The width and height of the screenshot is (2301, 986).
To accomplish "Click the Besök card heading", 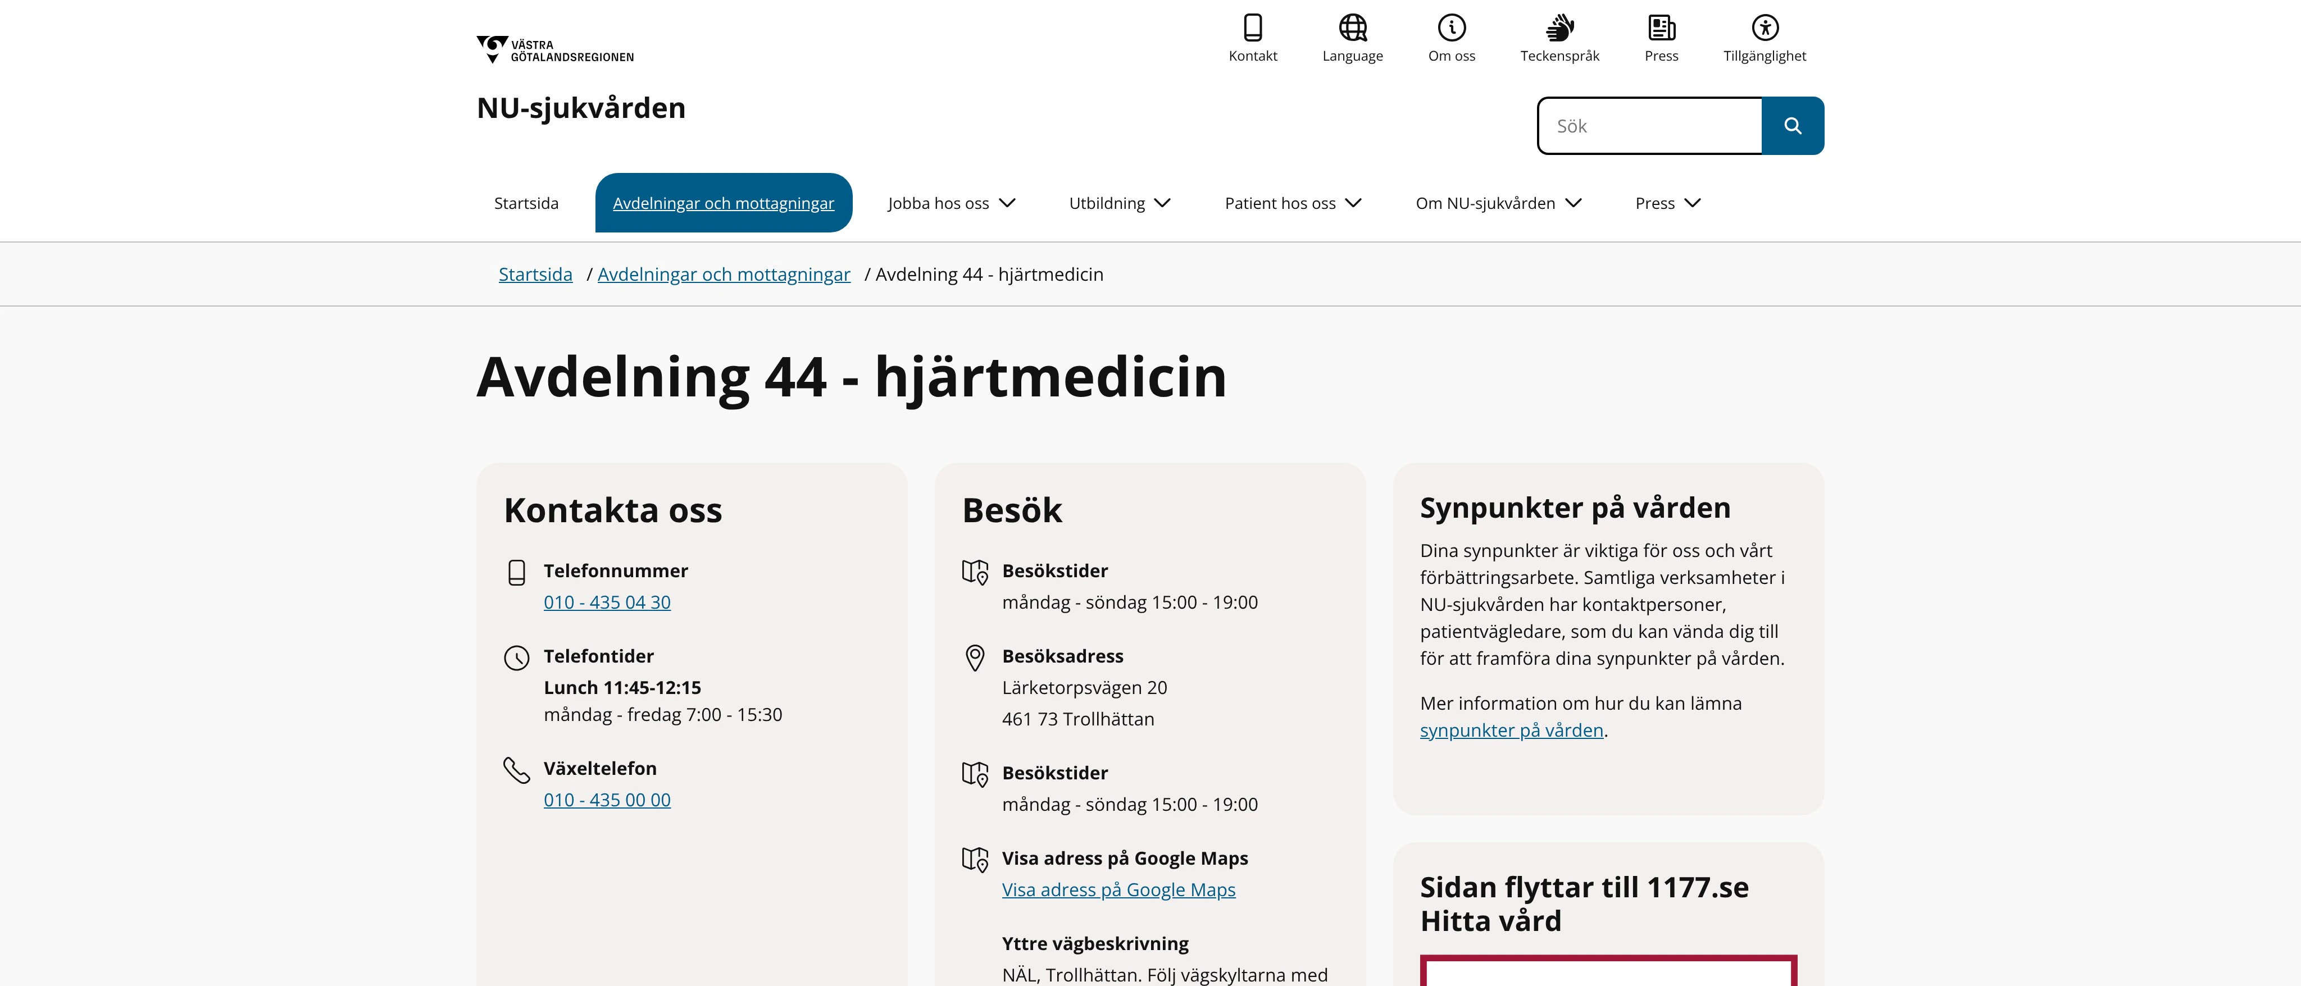I will coord(1012,511).
